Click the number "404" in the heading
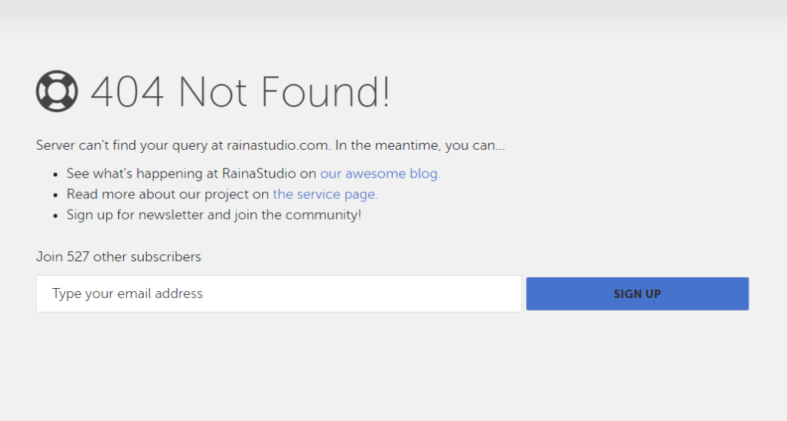 [128, 91]
